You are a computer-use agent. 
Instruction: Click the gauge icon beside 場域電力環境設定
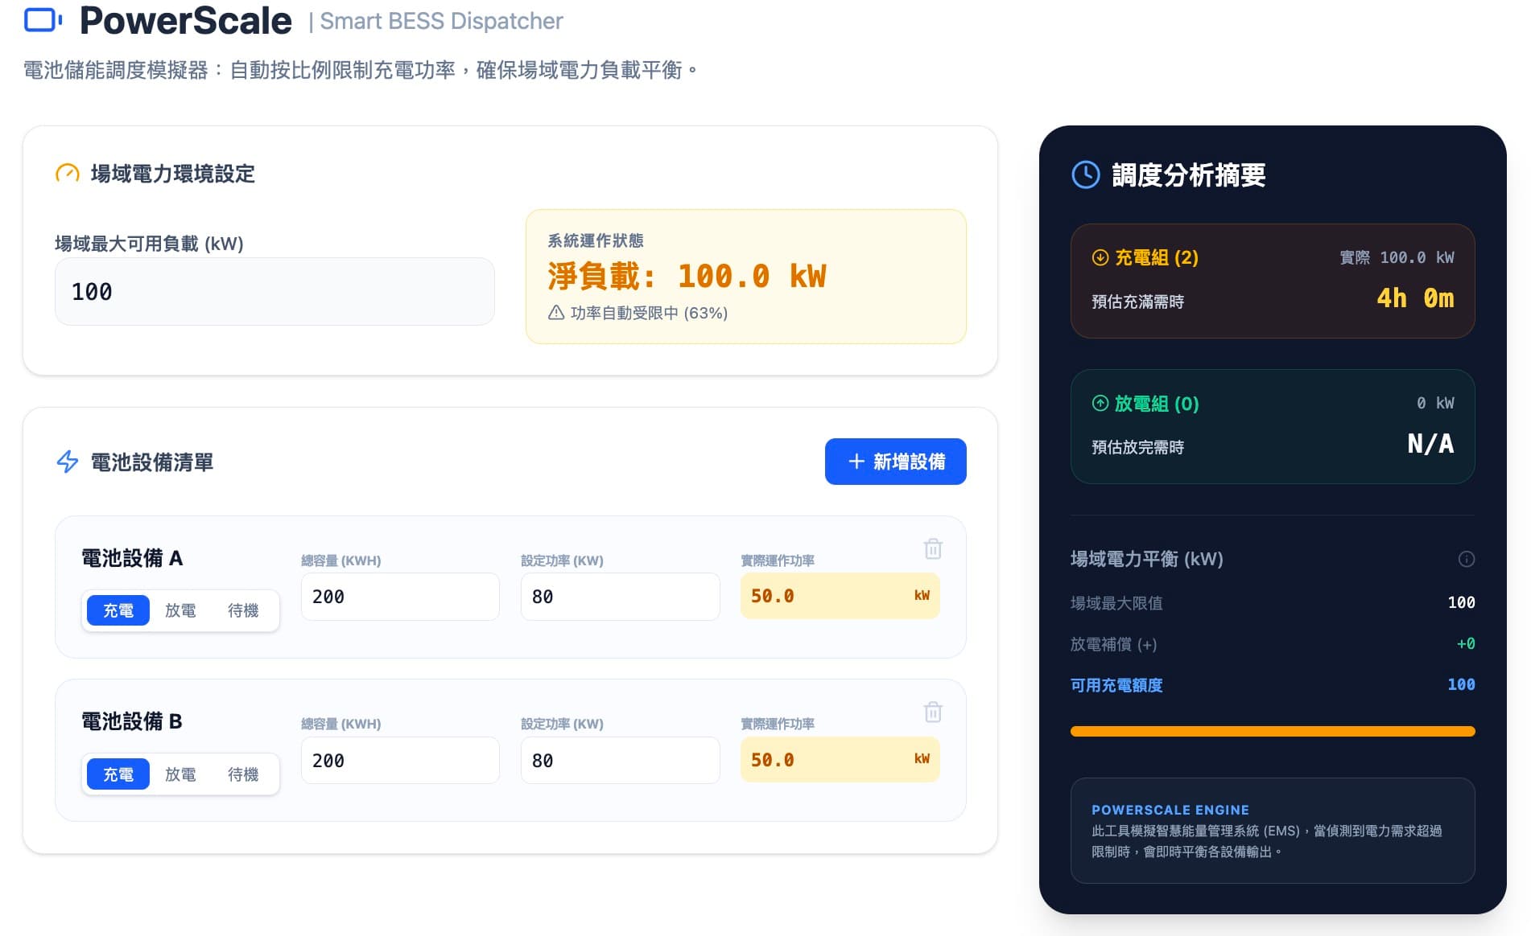68,174
